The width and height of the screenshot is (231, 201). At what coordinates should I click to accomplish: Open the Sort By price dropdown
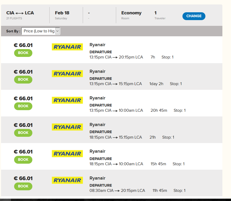point(41,31)
